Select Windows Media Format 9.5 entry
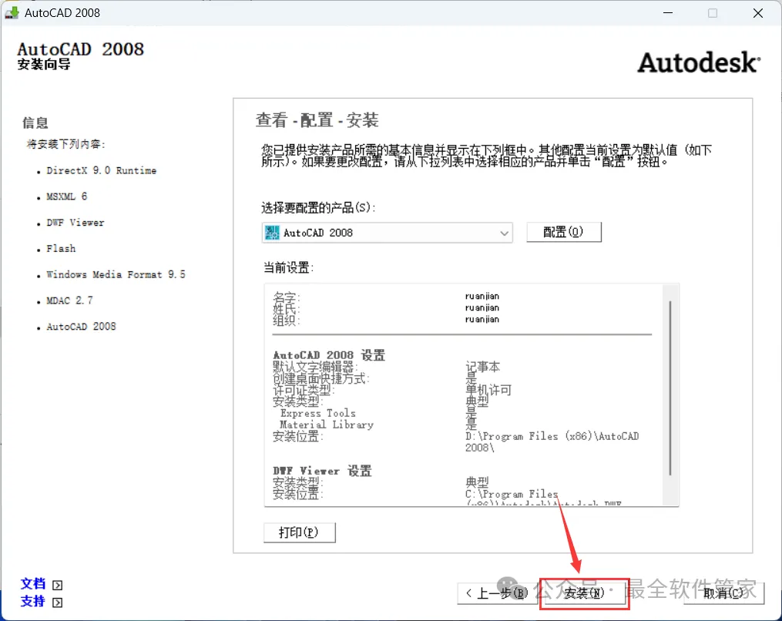This screenshot has width=782, height=621. tap(116, 274)
